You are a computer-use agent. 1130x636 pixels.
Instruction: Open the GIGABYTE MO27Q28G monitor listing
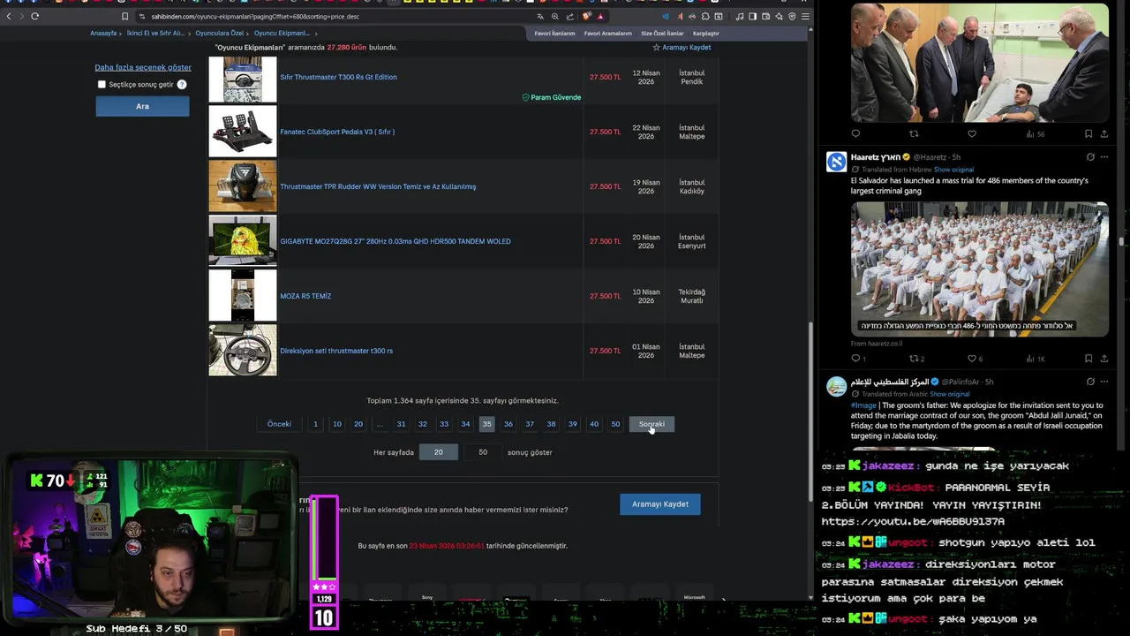[x=395, y=241]
